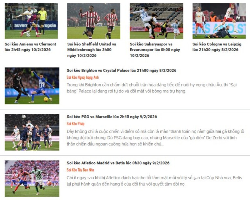The width and height of the screenshot is (250, 200).
Task: Click the PSG vs Marseille article excerpt
Action: pyautogui.click(x=155, y=138)
